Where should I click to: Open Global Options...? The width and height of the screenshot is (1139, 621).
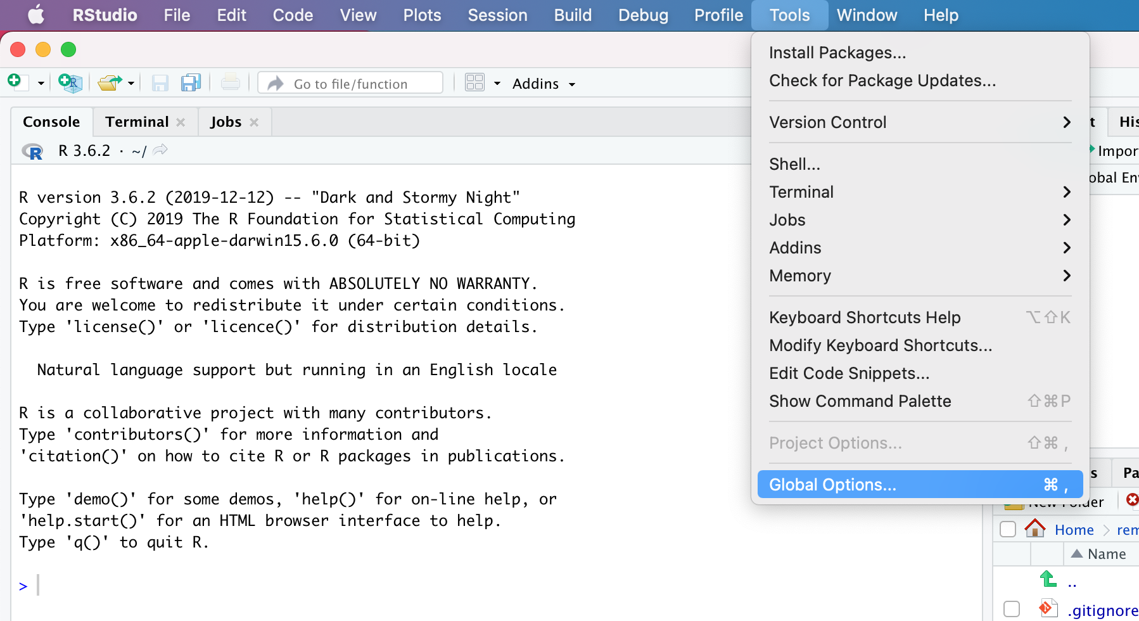click(x=920, y=485)
